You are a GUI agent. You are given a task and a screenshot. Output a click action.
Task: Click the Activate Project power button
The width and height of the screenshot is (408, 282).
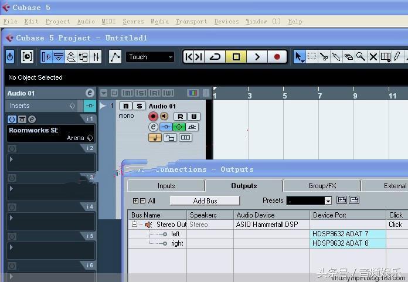point(10,56)
